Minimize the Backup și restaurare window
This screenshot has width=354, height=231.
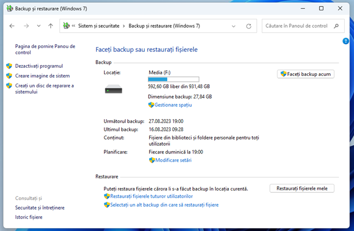pos(303,9)
